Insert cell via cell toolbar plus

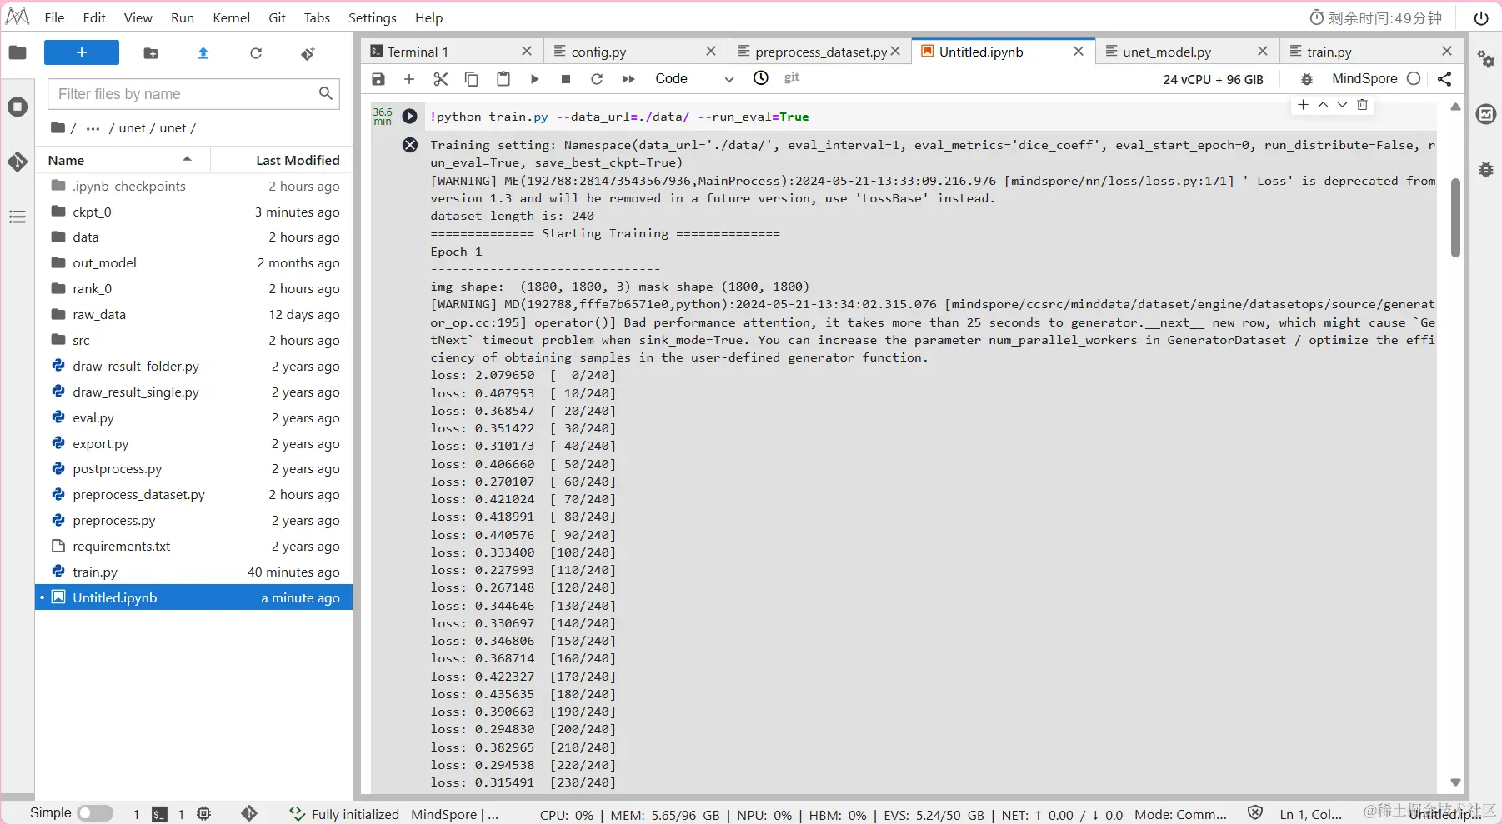(1303, 105)
